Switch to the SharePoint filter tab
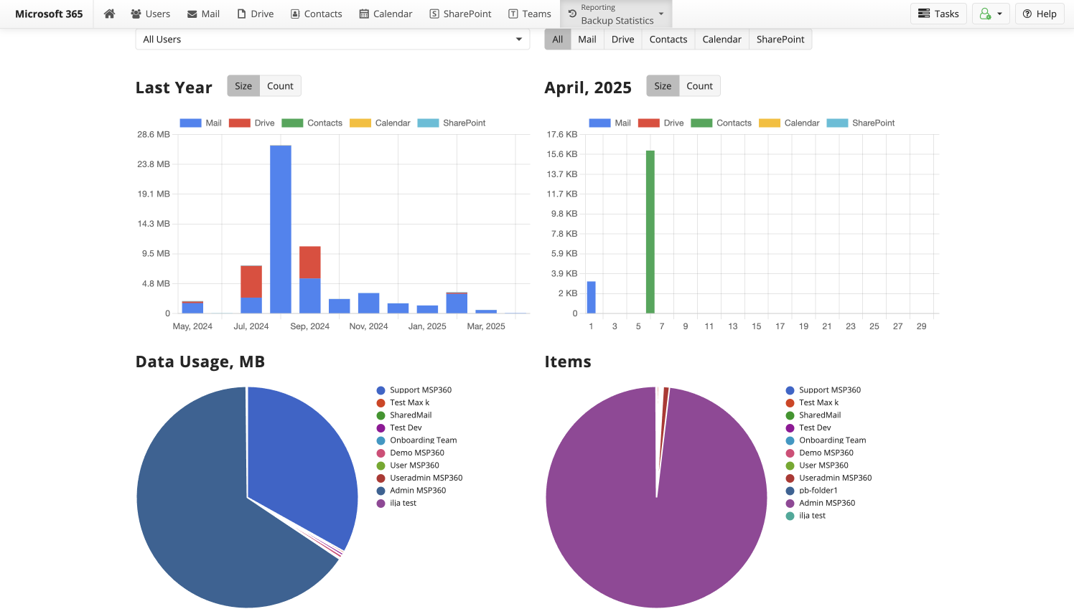 (x=780, y=39)
